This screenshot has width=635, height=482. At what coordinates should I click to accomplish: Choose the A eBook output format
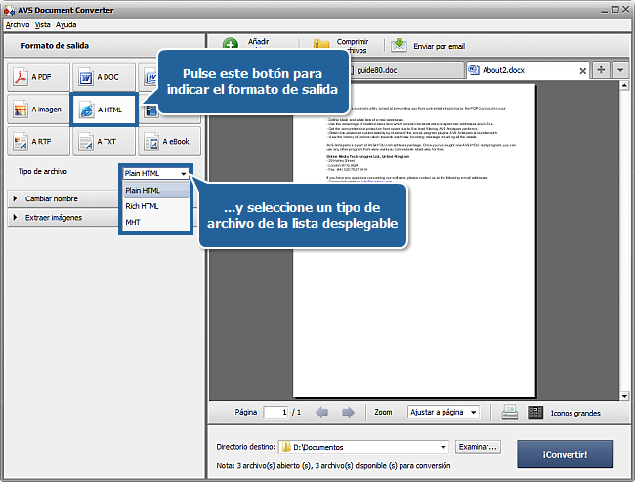tap(169, 142)
